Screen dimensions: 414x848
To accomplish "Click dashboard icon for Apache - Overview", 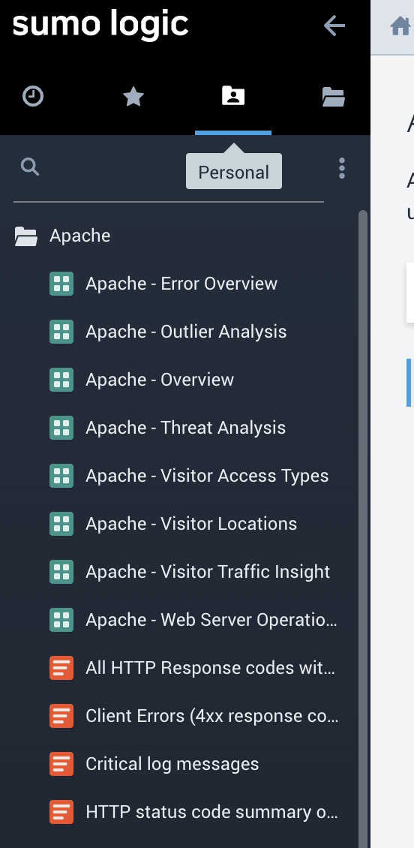I will [61, 380].
